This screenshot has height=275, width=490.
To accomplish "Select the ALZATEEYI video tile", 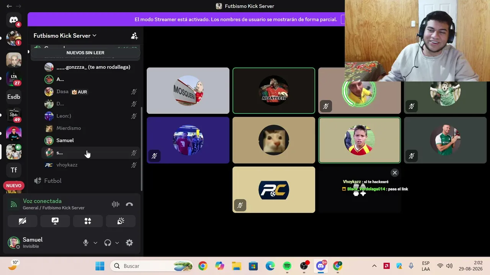I will click(x=274, y=91).
